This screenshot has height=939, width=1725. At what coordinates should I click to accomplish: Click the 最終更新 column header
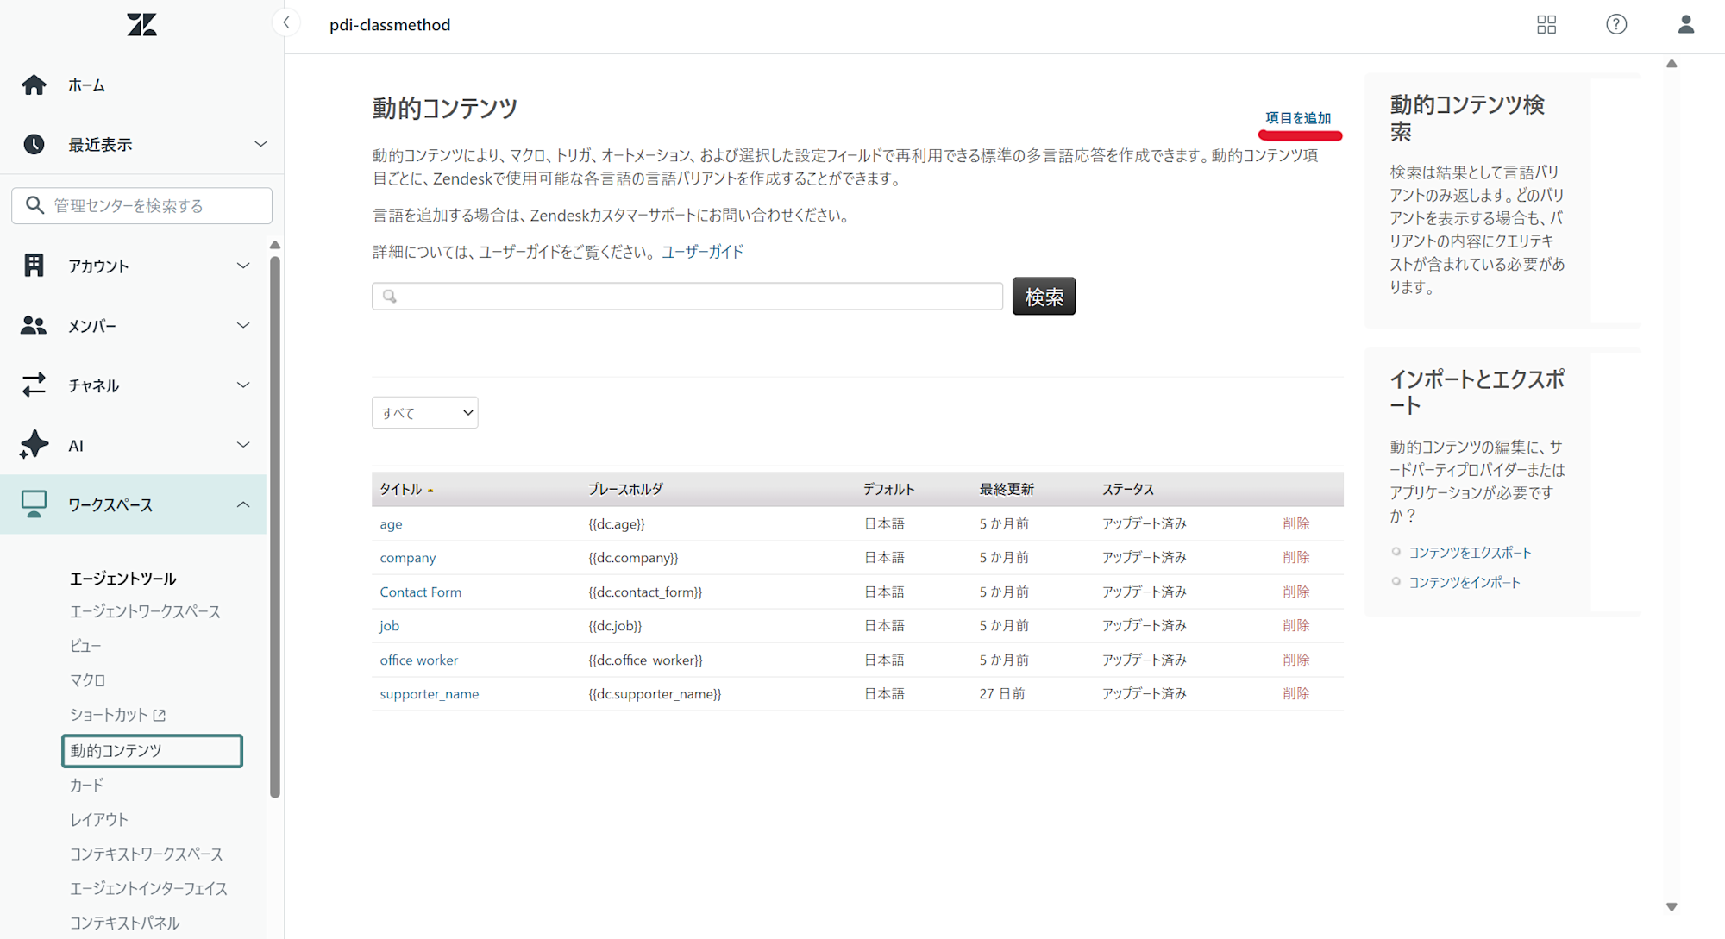coord(1006,489)
